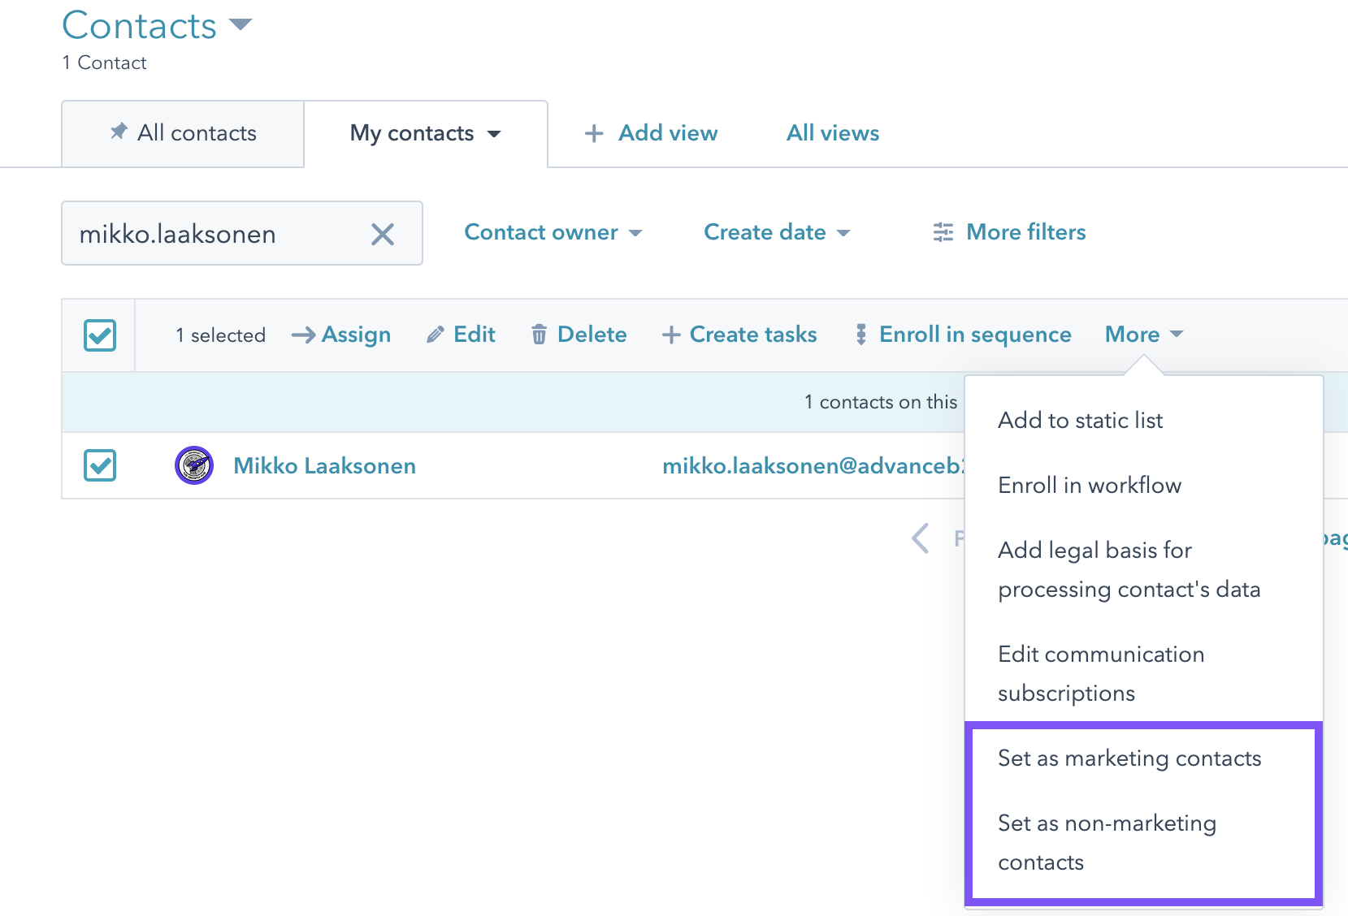Clear the search field with the X icon
This screenshot has height=916, width=1348.
pyautogui.click(x=382, y=235)
